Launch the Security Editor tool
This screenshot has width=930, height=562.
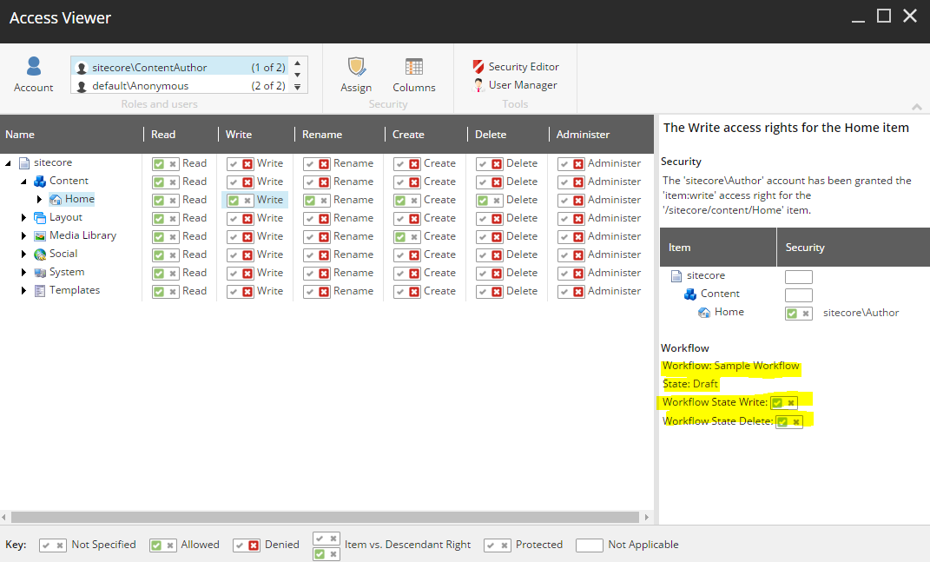click(x=516, y=67)
